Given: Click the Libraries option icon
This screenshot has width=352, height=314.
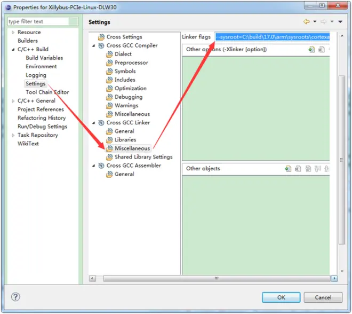Looking at the screenshot, I should [109, 140].
